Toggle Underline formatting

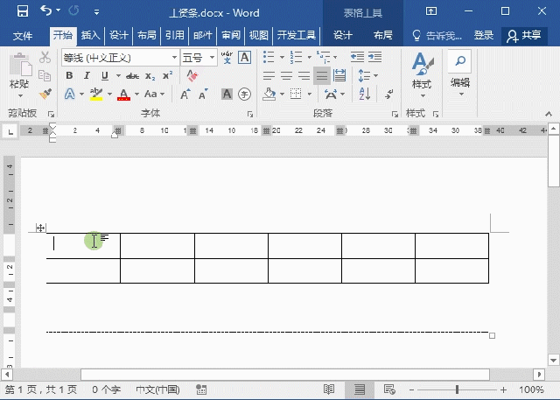point(105,75)
